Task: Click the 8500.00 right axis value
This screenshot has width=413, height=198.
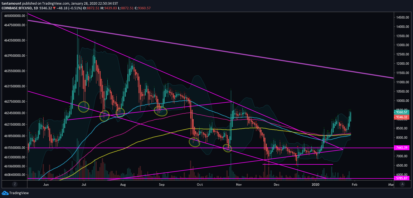Action: [x=401, y=128]
